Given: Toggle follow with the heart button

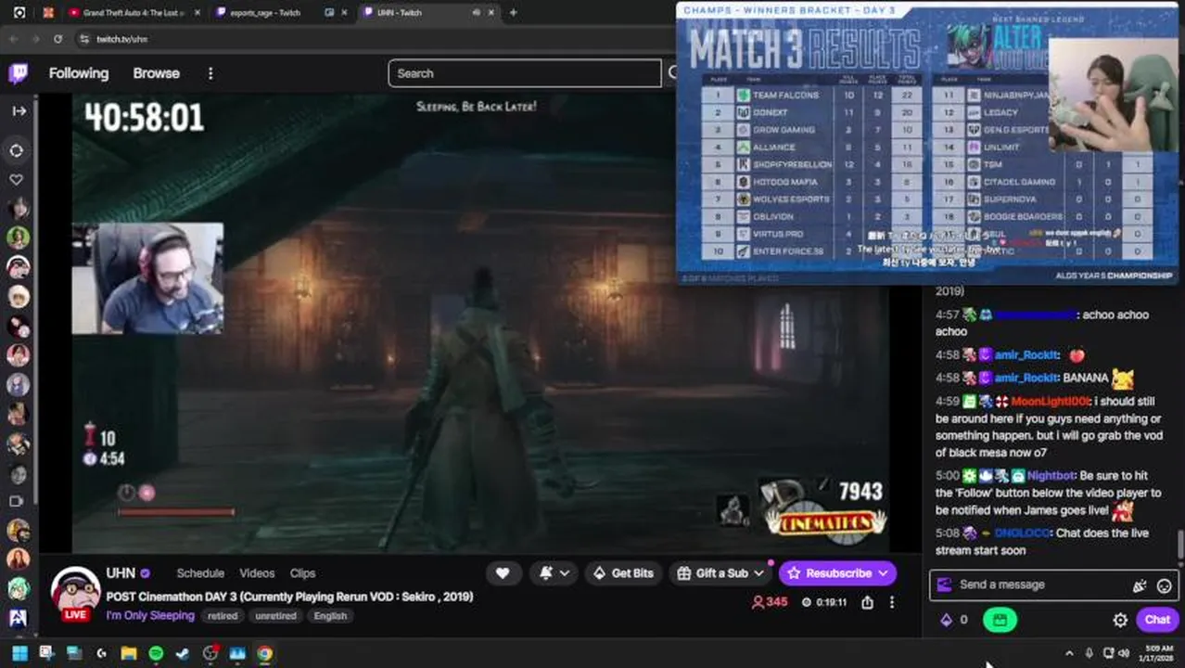Looking at the screenshot, I should coord(503,573).
